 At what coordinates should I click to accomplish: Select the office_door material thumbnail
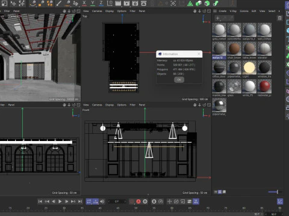coord(219,68)
